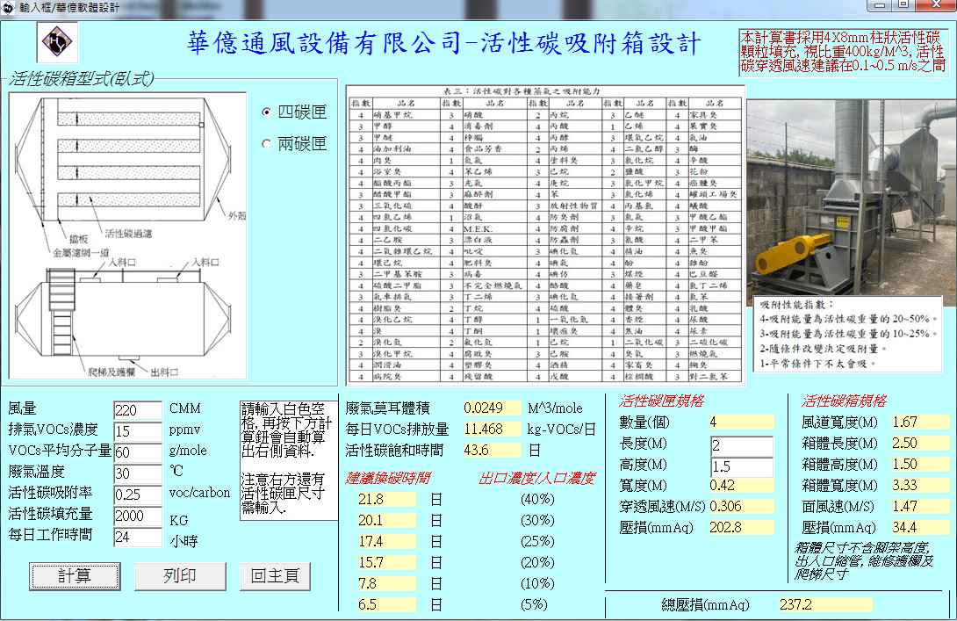Viewport: 957px width, 621px height.
Task: Click the 15.7 日 value for 20%
Action: pyautogui.click(x=387, y=562)
